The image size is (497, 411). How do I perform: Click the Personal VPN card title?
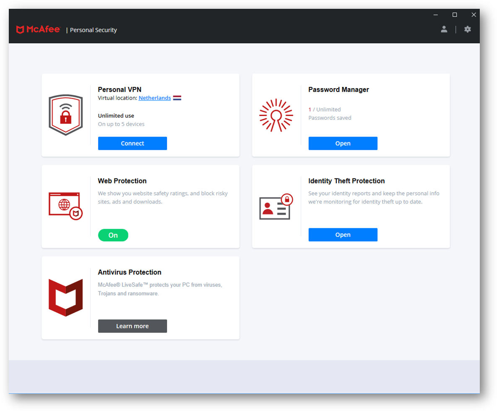pos(120,89)
